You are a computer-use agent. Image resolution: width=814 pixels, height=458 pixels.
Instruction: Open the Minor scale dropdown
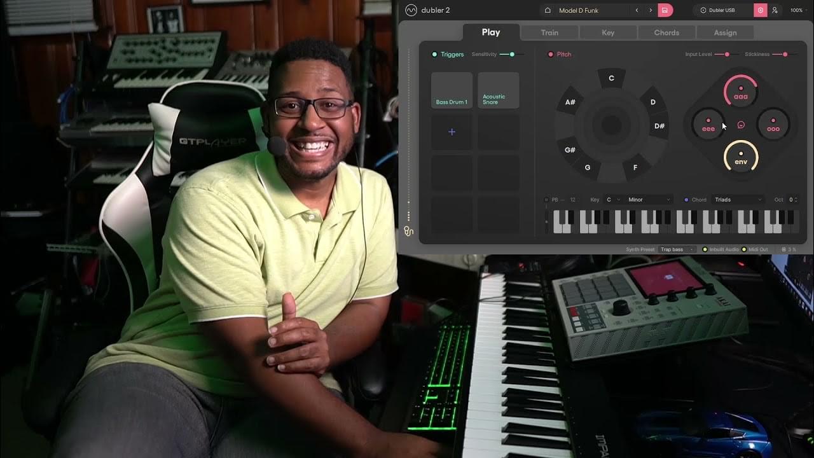point(649,200)
